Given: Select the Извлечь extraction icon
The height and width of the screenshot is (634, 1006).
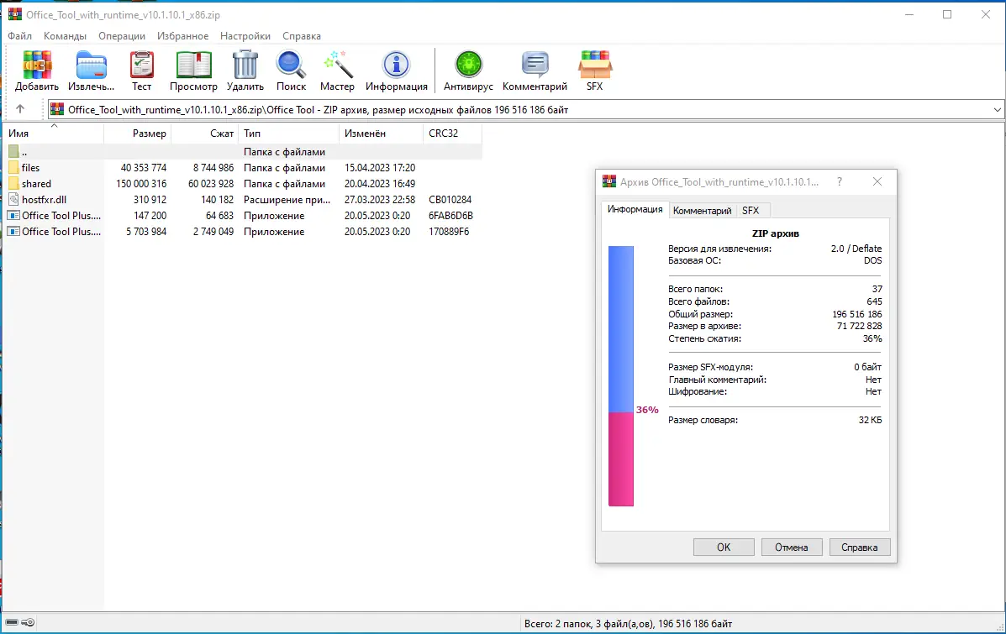Looking at the screenshot, I should coord(90,65).
